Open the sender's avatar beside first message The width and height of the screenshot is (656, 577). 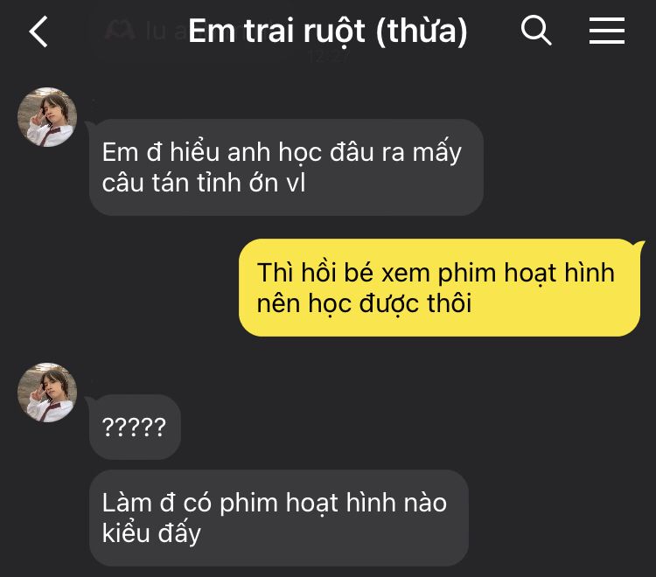47,117
